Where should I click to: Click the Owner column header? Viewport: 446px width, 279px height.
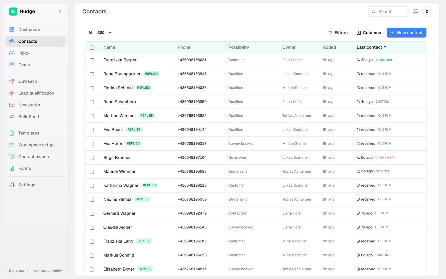(289, 47)
